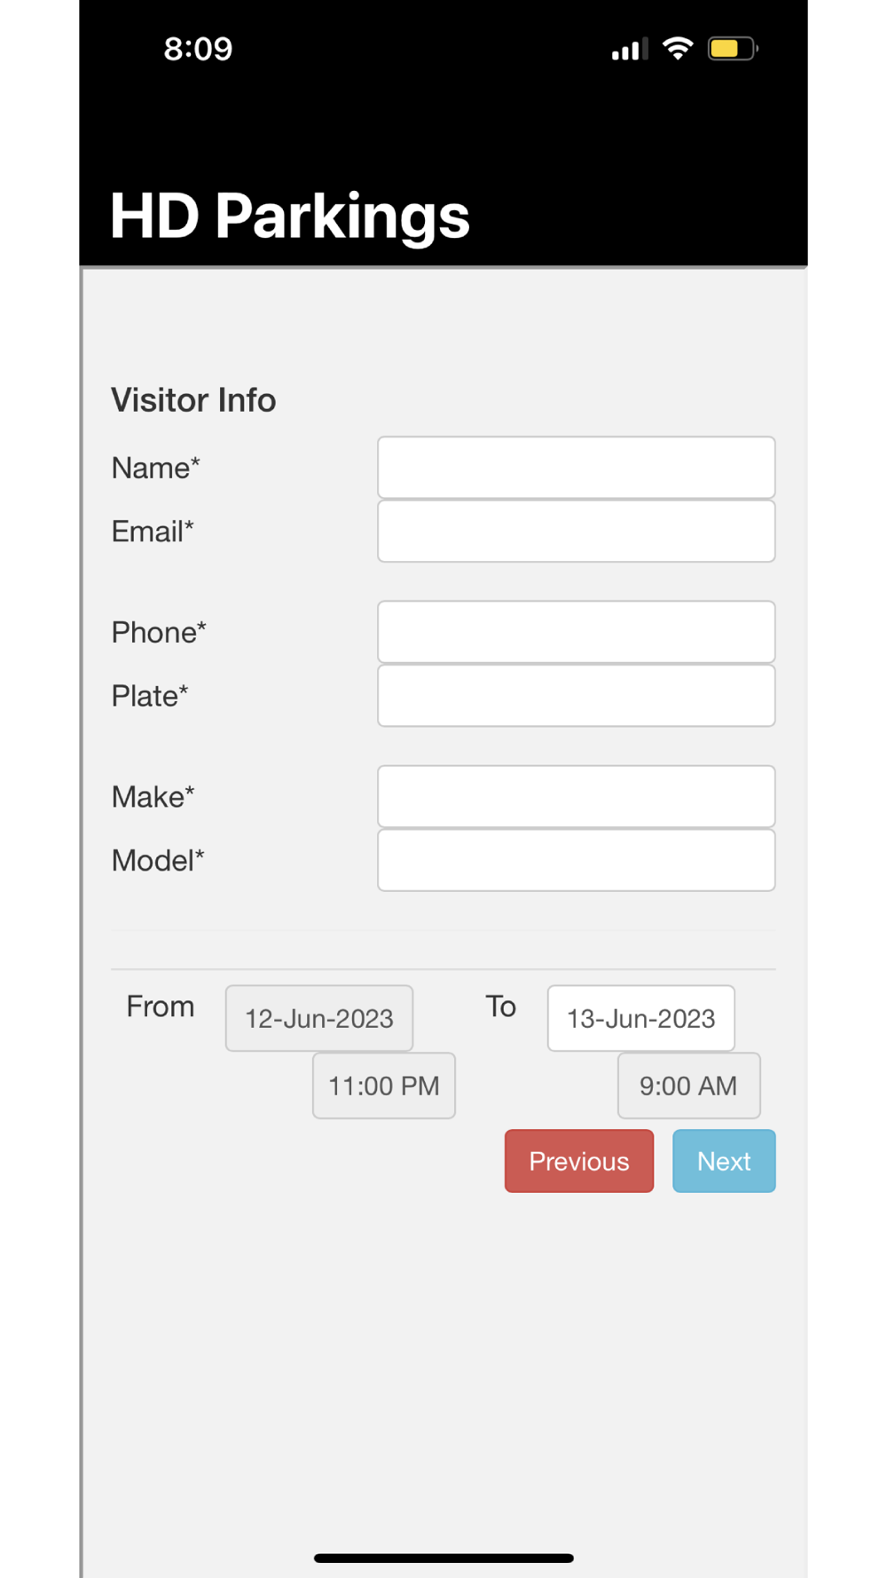Viewport: 887px width, 1578px height.
Task: Focus the Email input field
Action: coord(577,531)
